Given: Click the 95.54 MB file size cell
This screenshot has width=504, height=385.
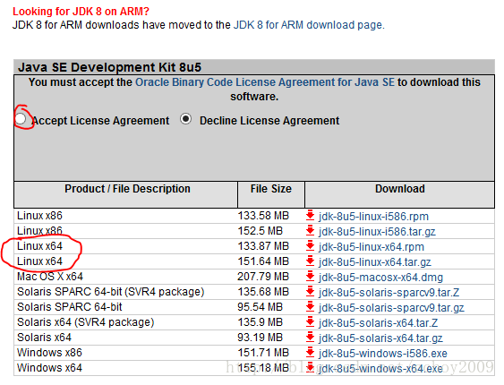Looking at the screenshot, I should (x=260, y=307).
